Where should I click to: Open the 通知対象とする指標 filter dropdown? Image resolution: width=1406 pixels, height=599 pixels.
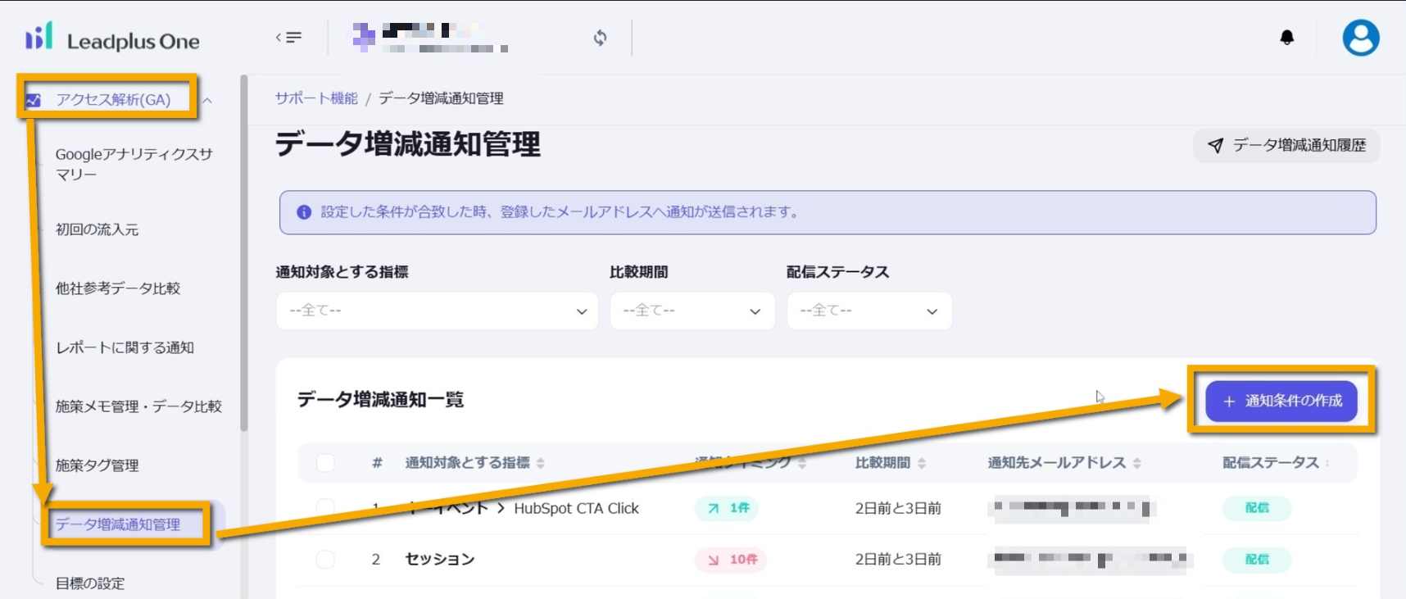(437, 311)
